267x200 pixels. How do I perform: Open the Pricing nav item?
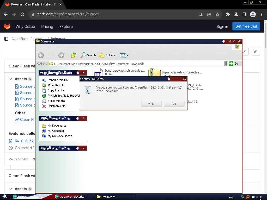pyautogui.click(x=47, y=27)
